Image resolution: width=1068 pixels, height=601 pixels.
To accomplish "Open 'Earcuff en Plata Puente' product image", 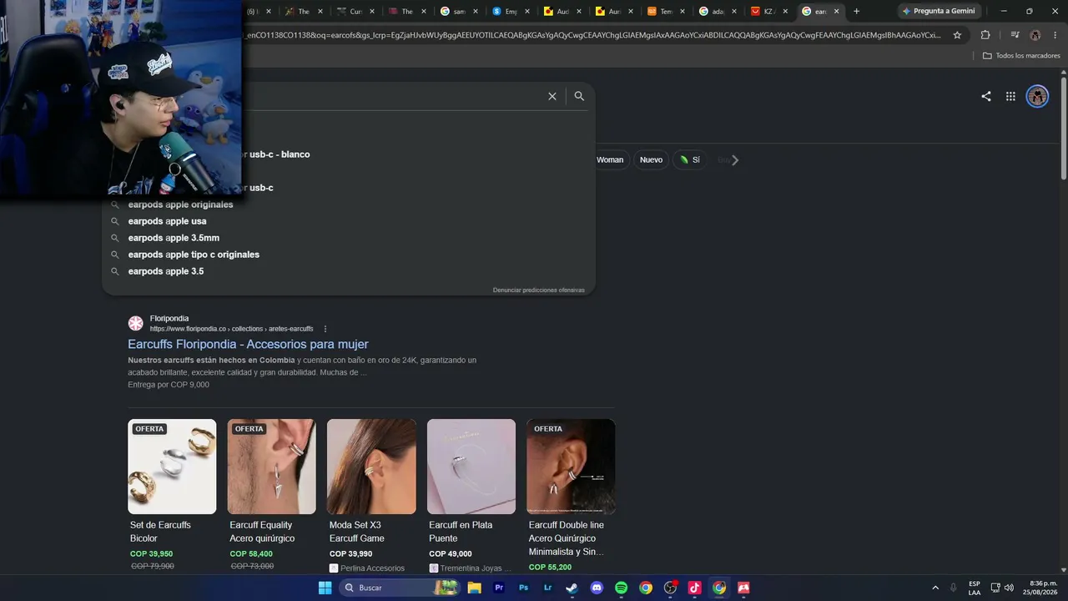I will click(471, 467).
